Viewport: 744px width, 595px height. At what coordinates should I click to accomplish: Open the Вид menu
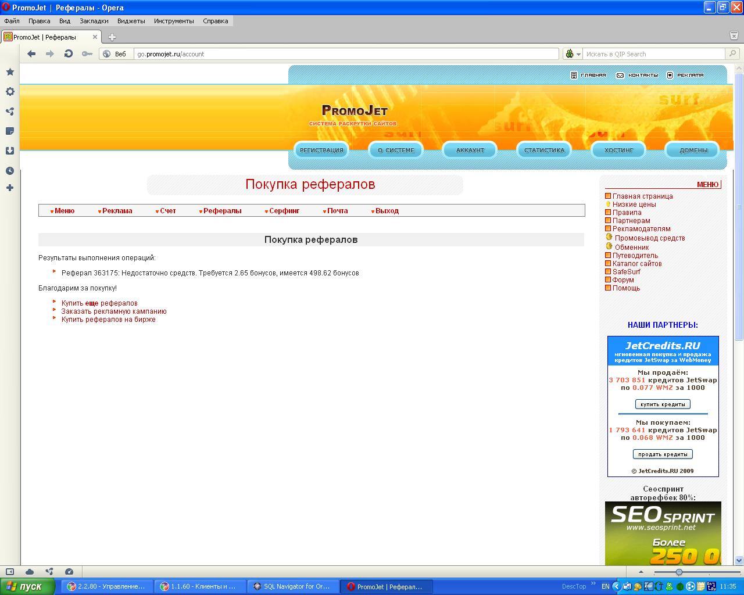point(65,21)
